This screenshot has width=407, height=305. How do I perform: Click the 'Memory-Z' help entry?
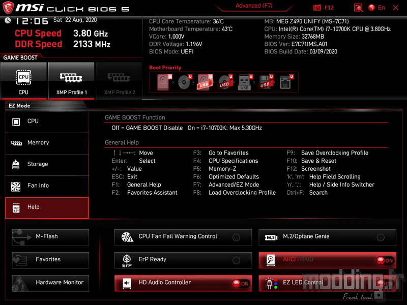222,169
